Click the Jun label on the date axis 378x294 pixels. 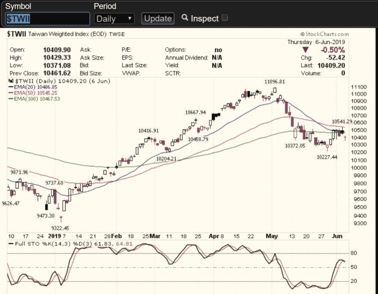click(337, 236)
